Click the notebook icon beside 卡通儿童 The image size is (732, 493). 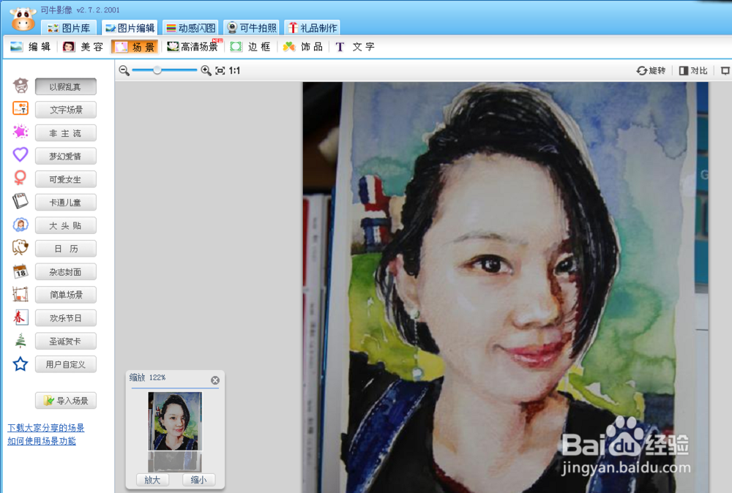click(20, 201)
